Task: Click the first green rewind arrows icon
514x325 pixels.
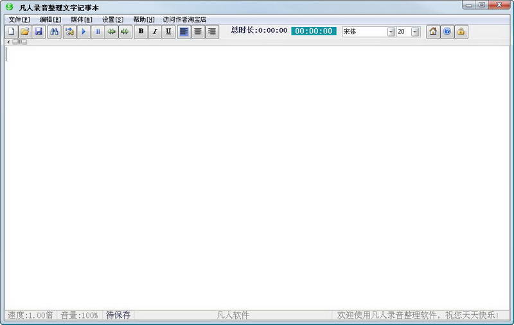Action: click(111, 31)
